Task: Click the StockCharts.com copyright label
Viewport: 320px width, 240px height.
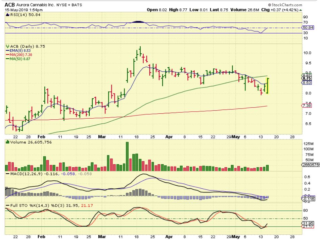Action: click(x=285, y=5)
